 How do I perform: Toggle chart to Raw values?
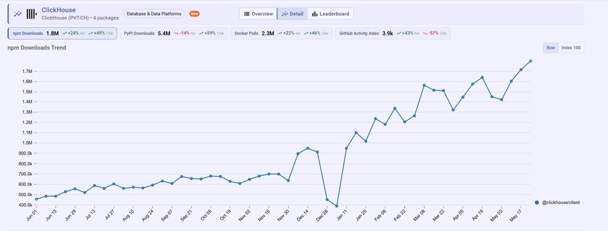pos(551,48)
